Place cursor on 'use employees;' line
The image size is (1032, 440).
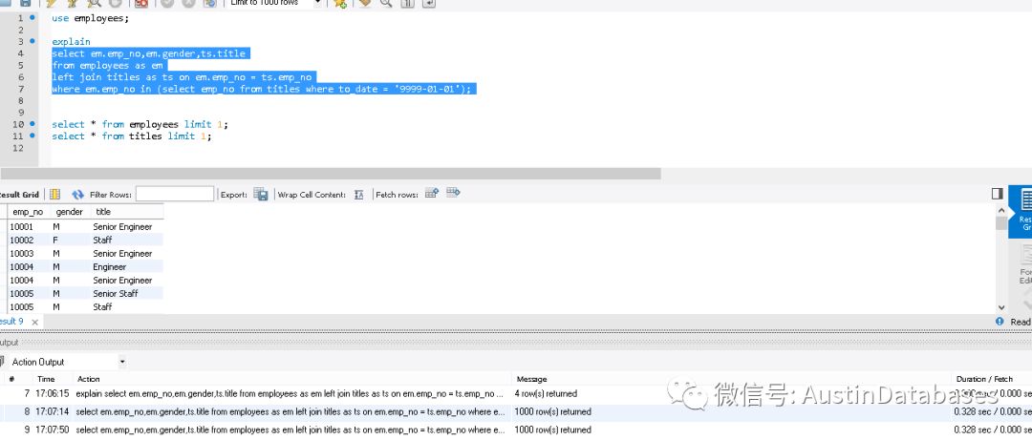[x=91, y=18]
